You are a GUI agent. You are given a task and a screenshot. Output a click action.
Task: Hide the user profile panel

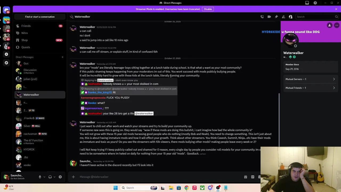[291, 17]
